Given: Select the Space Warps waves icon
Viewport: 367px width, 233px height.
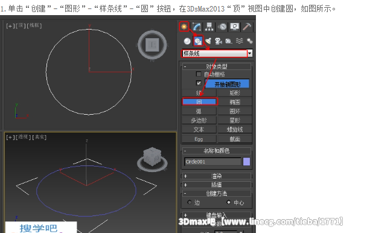Looking at the screenshot, I should [x=239, y=41].
